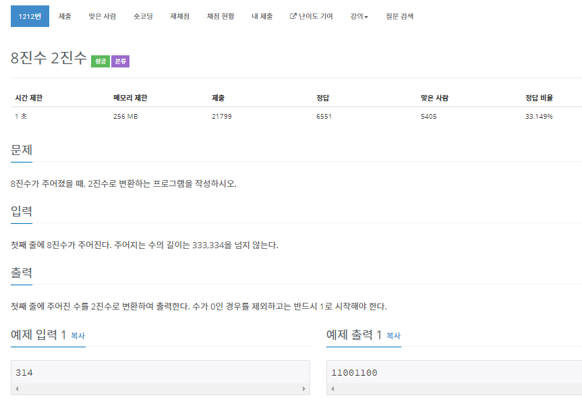
Task: Click the 정답 비율 column header
Action: [x=539, y=98]
